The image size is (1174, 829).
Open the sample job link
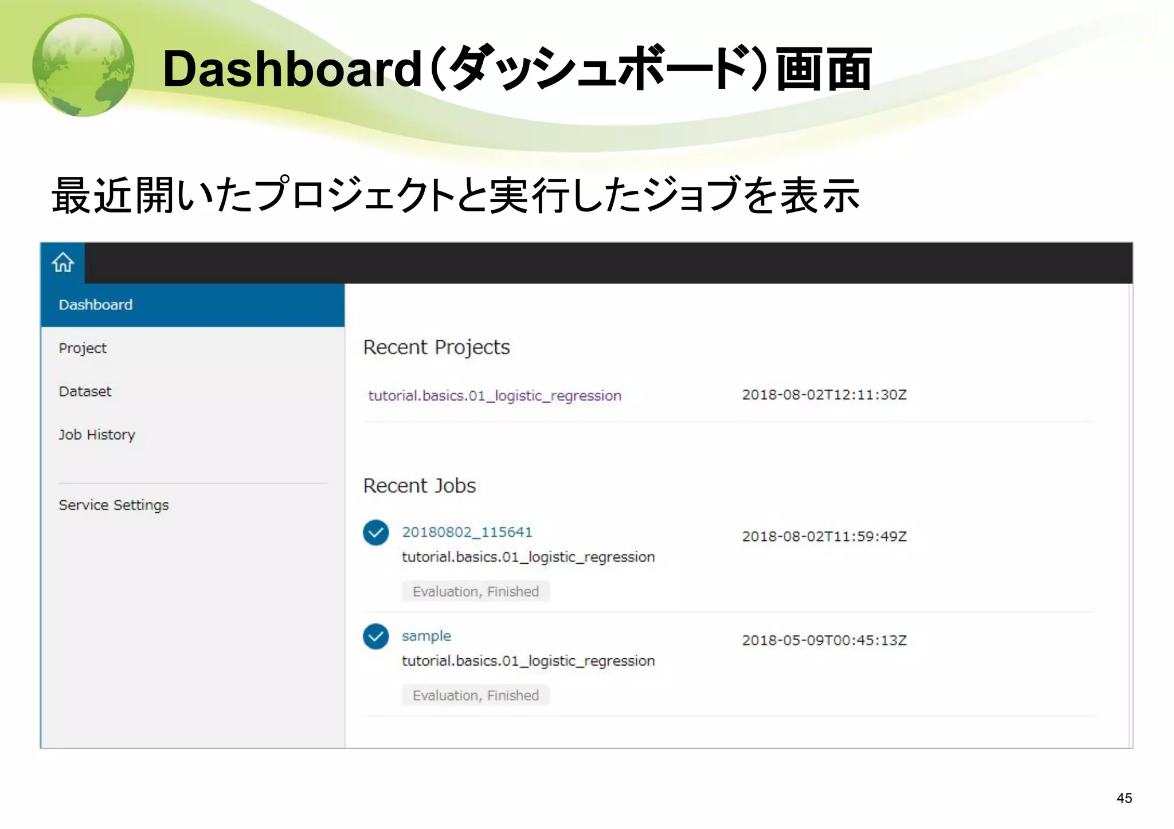[x=426, y=636]
